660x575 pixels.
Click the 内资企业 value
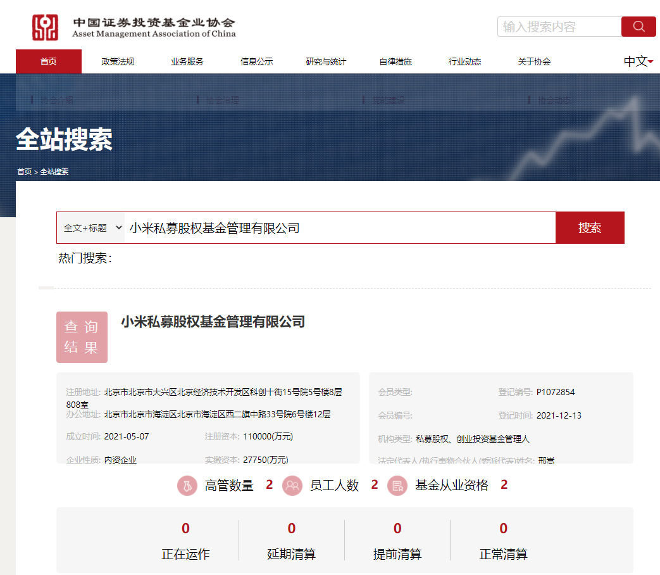pos(120,460)
